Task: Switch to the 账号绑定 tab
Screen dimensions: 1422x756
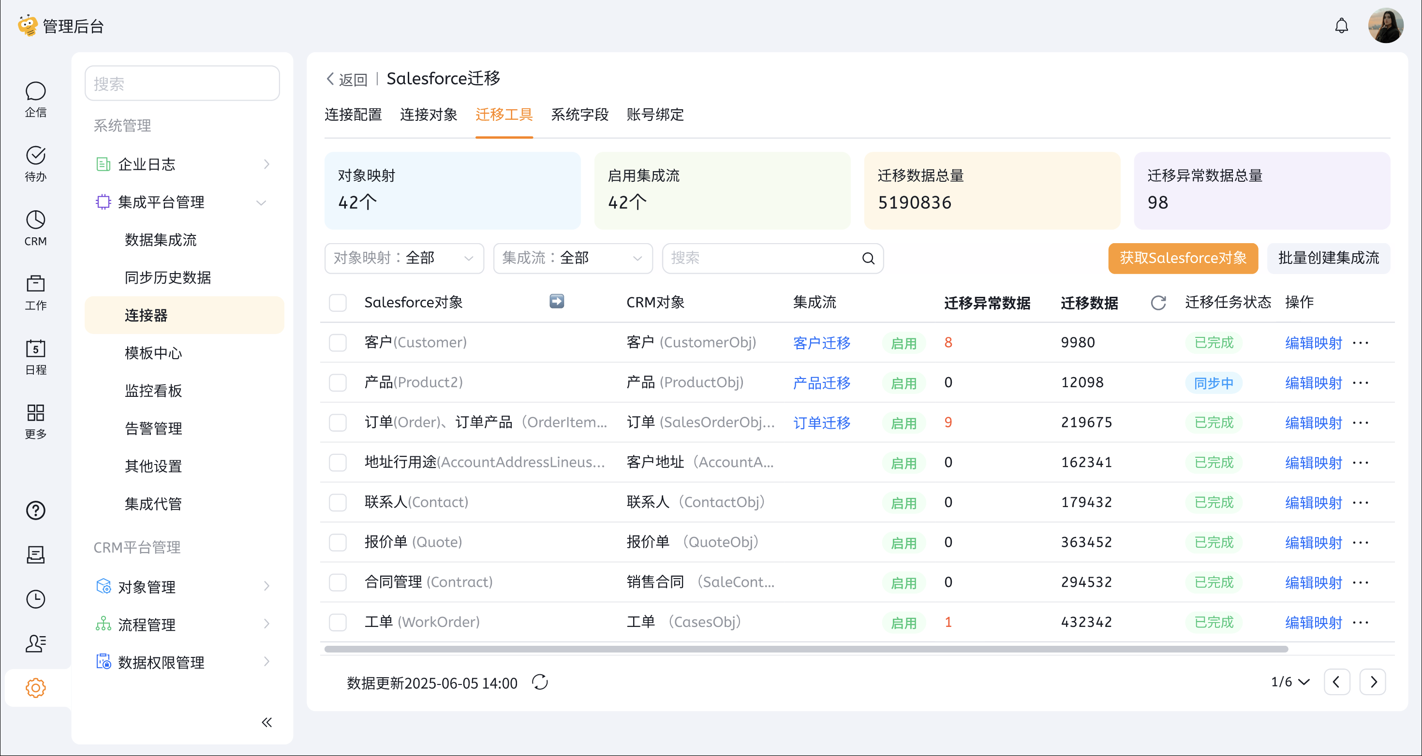Action: click(x=655, y=115)
